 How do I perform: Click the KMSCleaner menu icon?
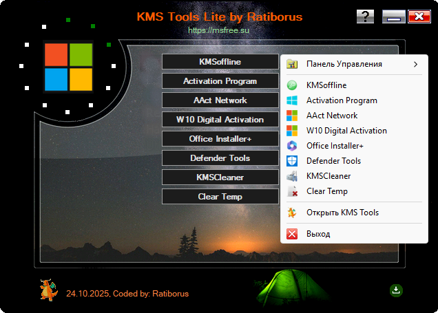click(292, 176)
